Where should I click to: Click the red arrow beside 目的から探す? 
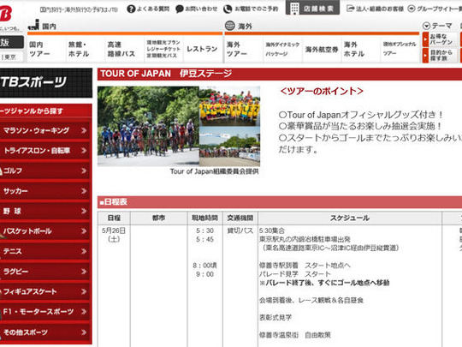(425, 55)
